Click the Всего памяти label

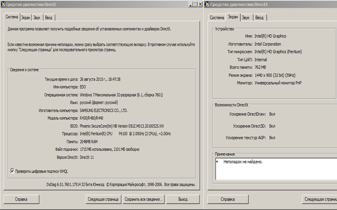241,67
